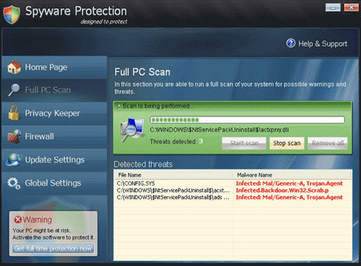Click the Threats detected count
This screenshot has height=266, width=361.
tap(201, 141)
